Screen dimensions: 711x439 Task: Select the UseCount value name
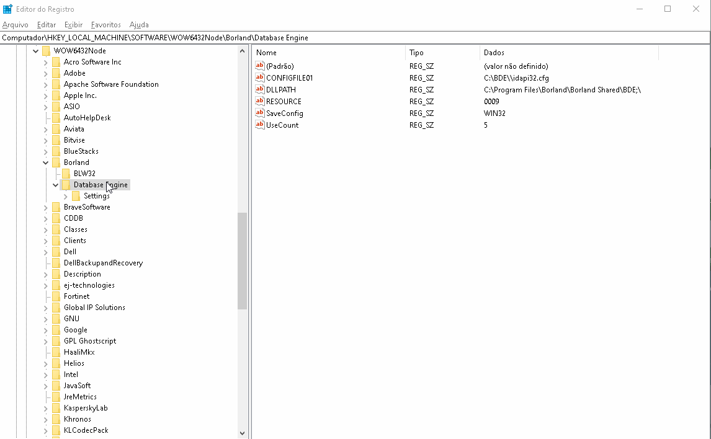[x=282, y=125]
